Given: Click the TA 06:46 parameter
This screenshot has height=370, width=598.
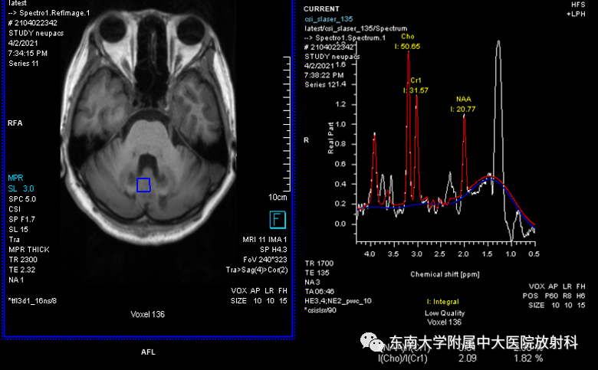Looking at the screenshot, I should 320,292.
